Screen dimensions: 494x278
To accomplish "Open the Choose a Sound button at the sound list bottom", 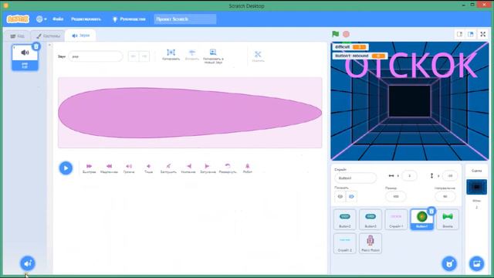I will pyautogui.click(x=28, y=263).
